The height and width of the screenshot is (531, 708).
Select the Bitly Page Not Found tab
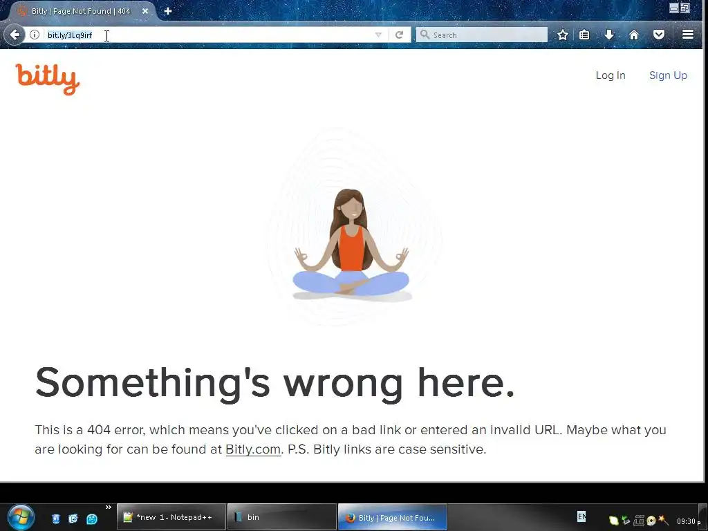[80, 11]
